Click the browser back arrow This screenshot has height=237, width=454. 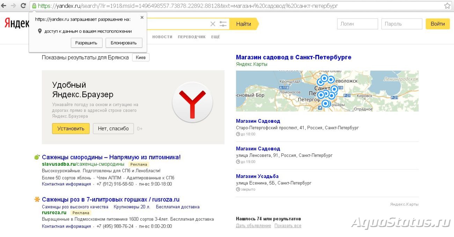(4, 6)
